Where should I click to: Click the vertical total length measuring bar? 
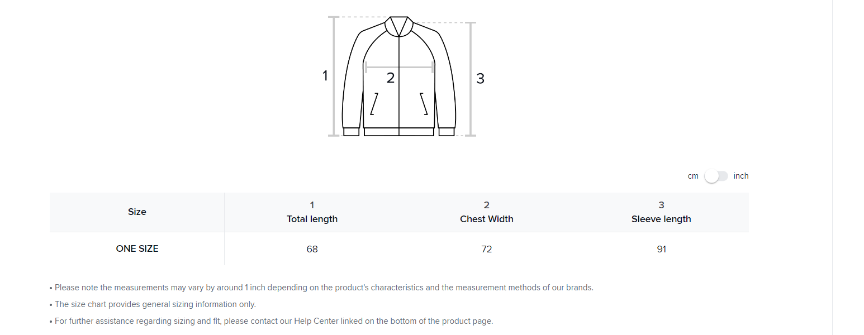click(334, 76)
